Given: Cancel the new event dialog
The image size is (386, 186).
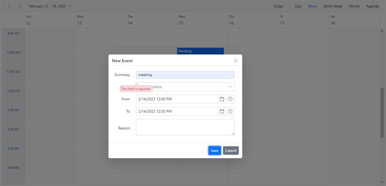Looking at the screenshot, I should click(x=231, y=151).
